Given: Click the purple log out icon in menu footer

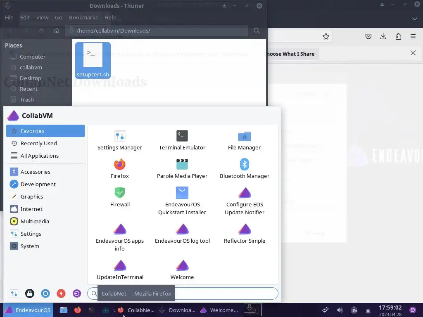Looking at the screenshot, I should pos(76,293).
